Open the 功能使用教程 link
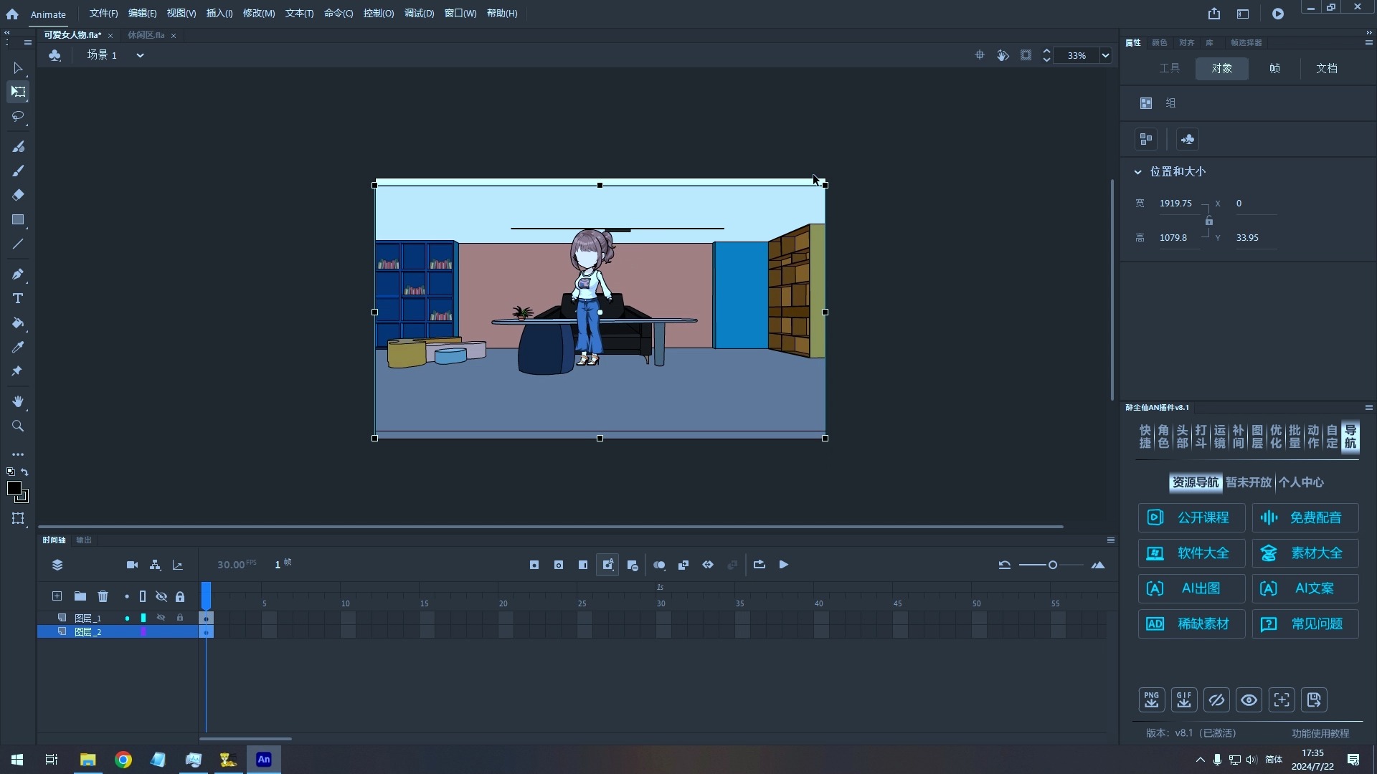The height and width of the screenshot is (774, 1377). tap(1320, 733)
